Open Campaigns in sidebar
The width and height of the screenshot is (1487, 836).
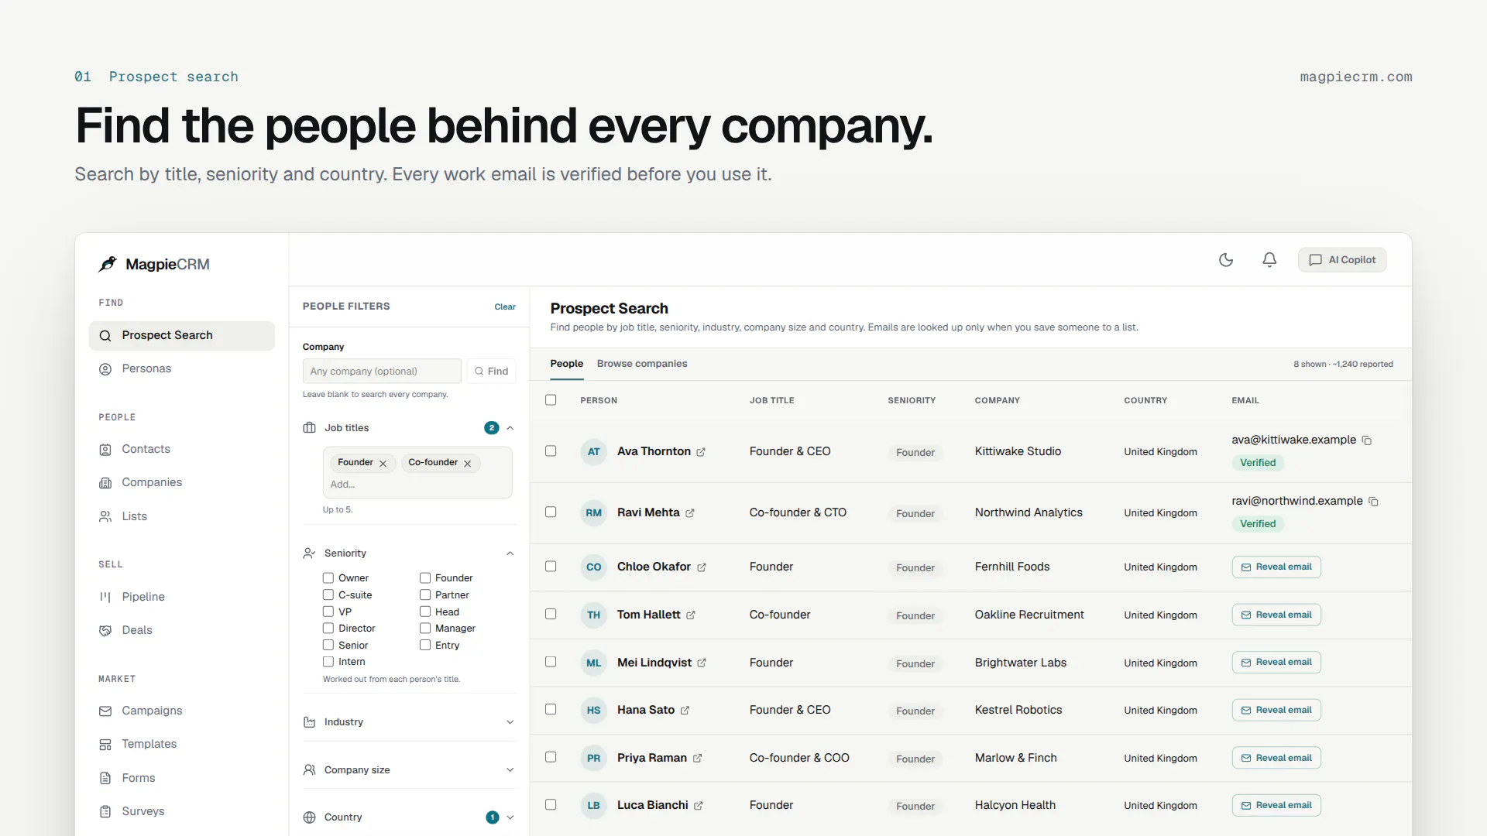click(x=182, y=711)
